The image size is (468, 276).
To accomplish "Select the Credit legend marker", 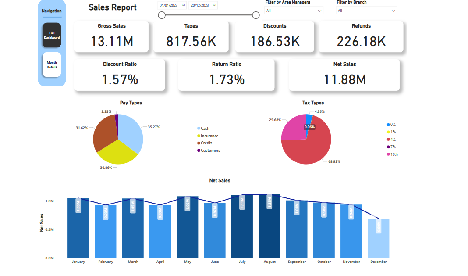I will (199, 143).
